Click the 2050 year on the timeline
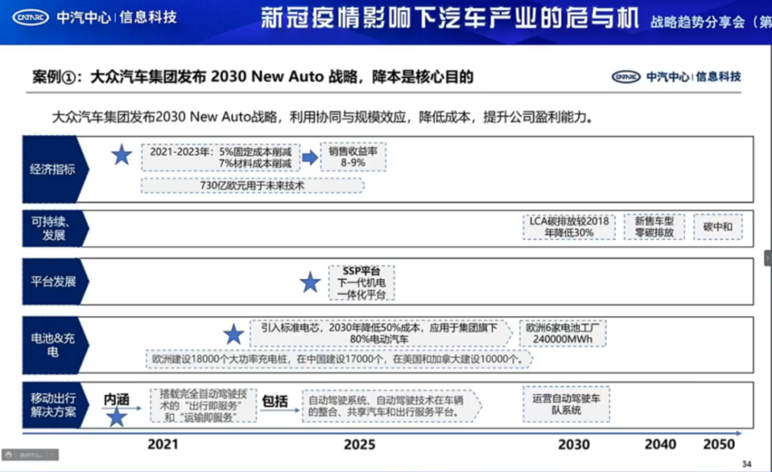This screenshot has height=472, width=772. coord(719,444)
